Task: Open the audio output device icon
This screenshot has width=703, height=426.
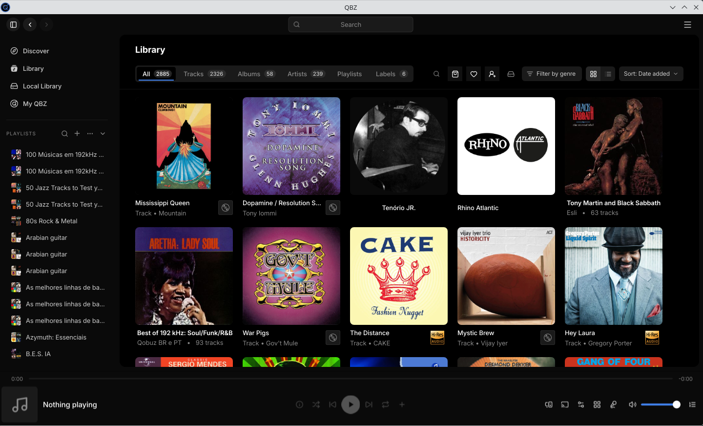Action: tap(549, 405)
